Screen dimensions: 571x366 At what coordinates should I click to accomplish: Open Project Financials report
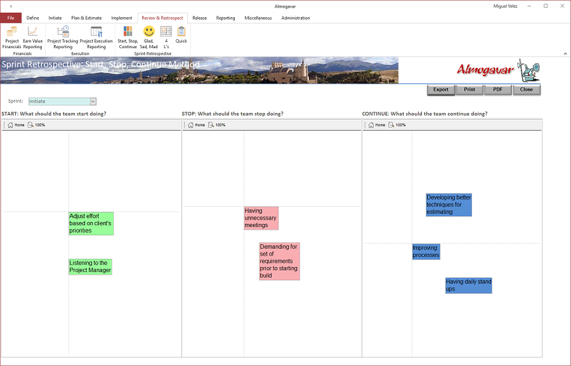coord(11,37)
